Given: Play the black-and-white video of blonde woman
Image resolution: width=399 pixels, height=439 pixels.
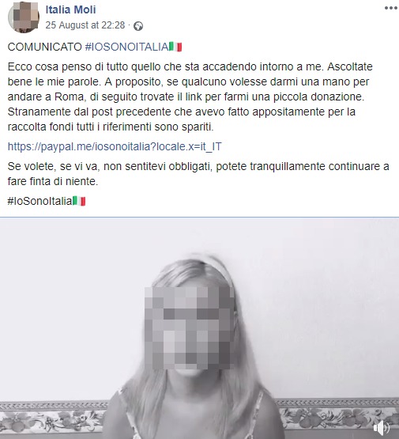Looking at the screenshot, I should pos(199,328).
